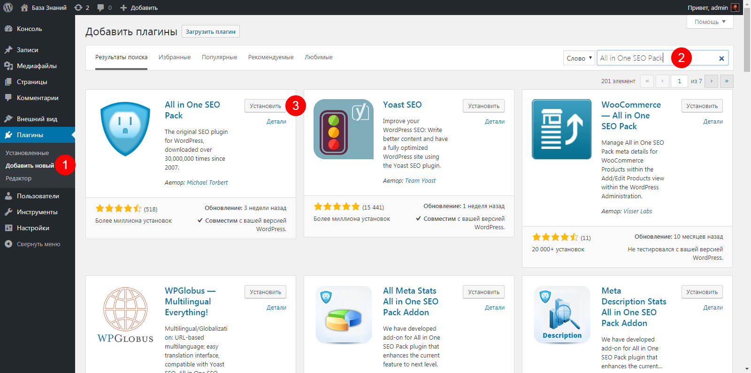Switch to Любимые tab
Screen dimensions: 751x373
coord(318,57)
